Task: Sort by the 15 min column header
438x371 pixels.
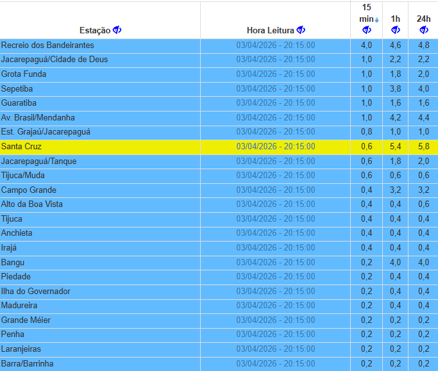Action: click(366, 13)
